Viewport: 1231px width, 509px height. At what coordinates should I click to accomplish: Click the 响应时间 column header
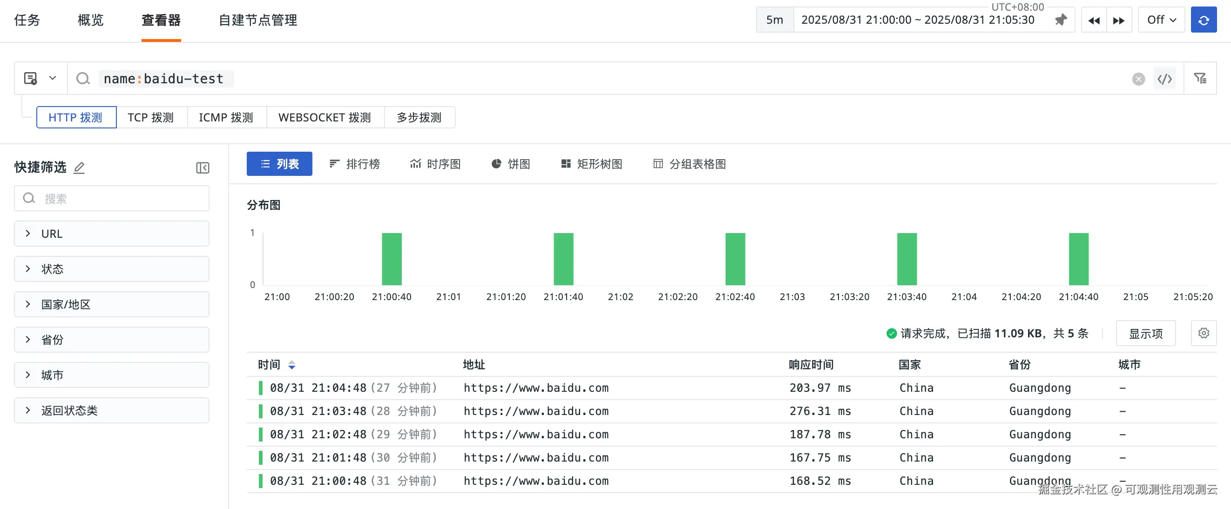[x=811, y=365]
